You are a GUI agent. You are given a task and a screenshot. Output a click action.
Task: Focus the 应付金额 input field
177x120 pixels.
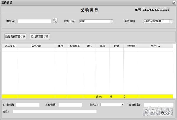[28, 105]
